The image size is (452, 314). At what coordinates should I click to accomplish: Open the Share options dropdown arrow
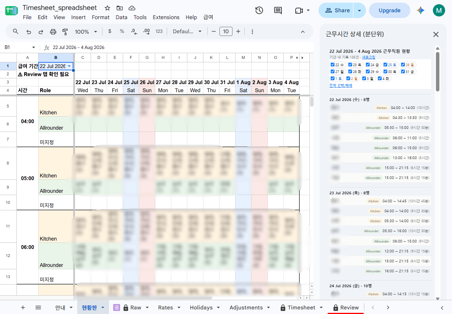pos(359,10)
